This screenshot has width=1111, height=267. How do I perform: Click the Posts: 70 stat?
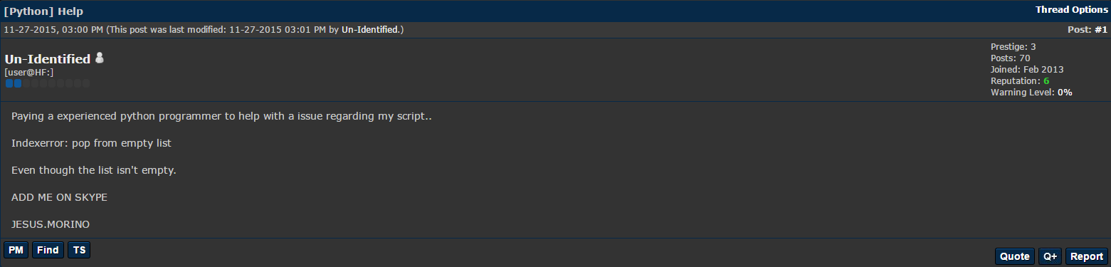click(1010, 58)
